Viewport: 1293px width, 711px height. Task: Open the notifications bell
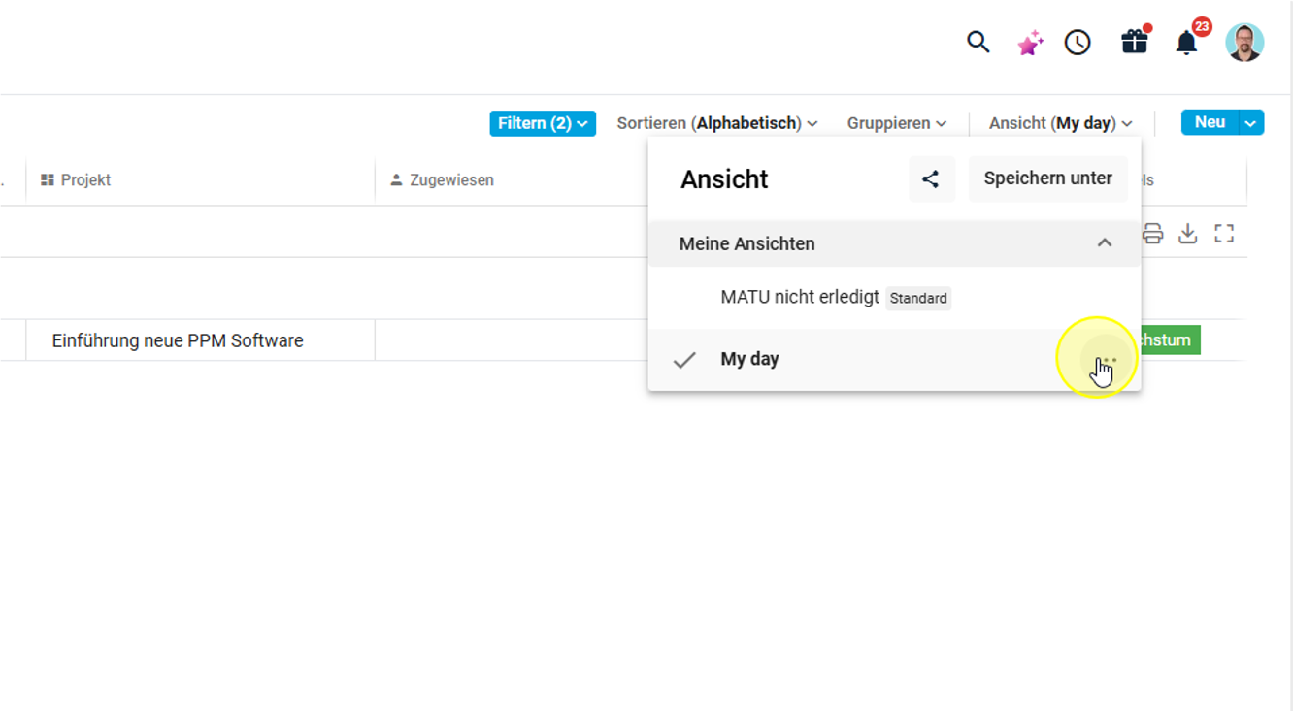[x=1186, y=43]
